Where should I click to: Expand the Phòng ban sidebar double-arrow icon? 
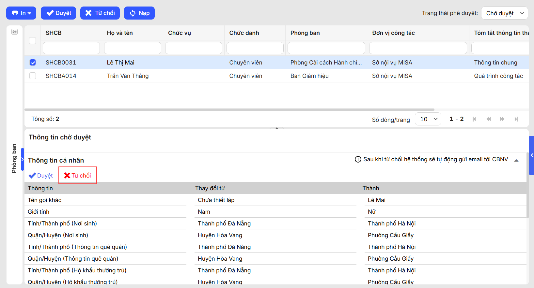14,32
